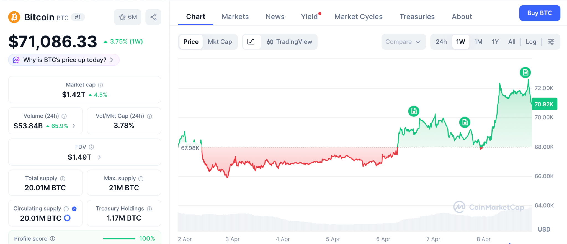Click the Buy BTC button

point(539,13)
